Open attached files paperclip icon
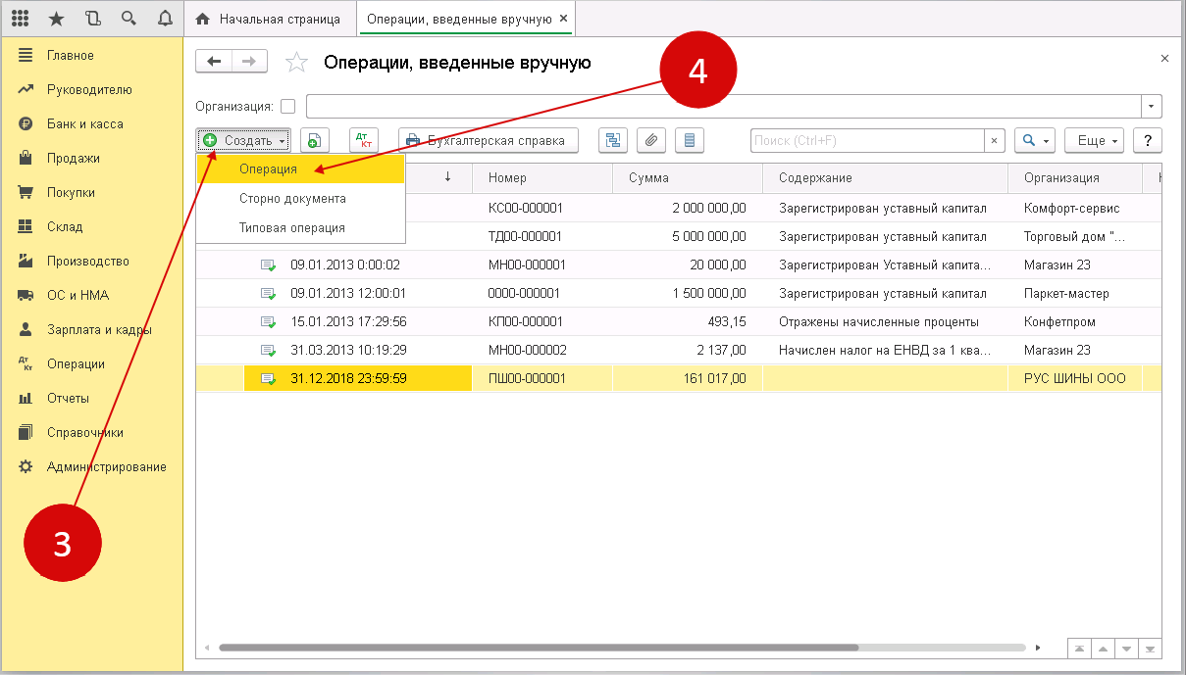Viewport: 1186px width, 675px height. click(x=651, y=140)
